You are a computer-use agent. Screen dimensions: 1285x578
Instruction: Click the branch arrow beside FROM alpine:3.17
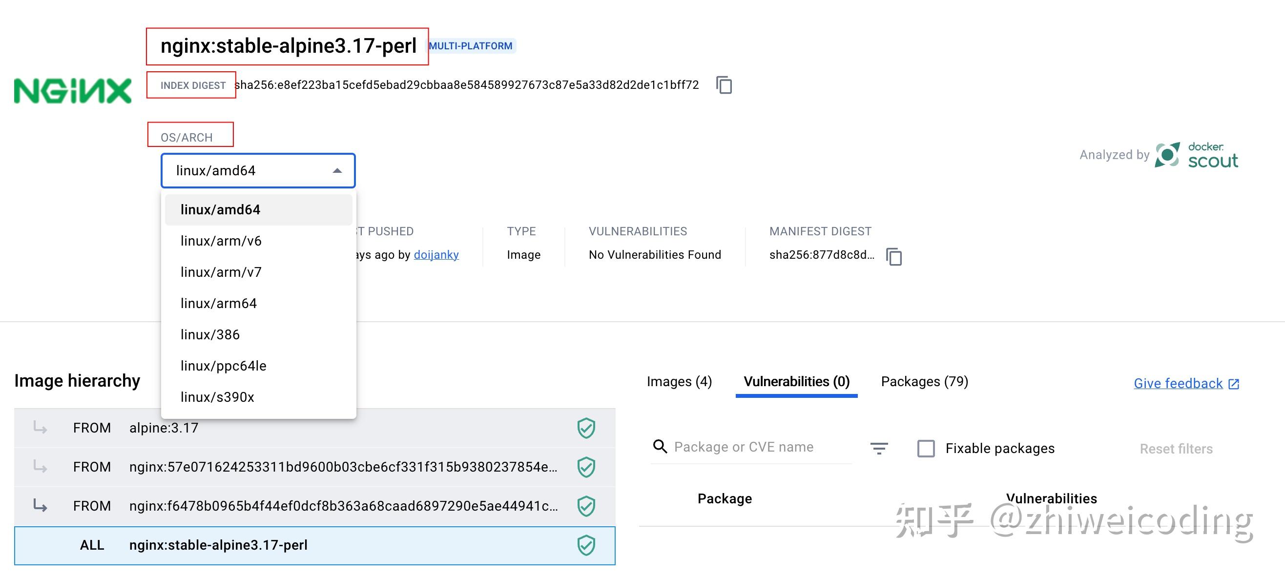pos(40,427)
